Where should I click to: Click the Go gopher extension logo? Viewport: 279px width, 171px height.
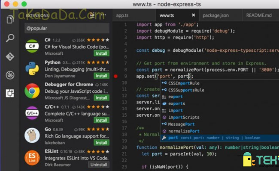(32, 136)
